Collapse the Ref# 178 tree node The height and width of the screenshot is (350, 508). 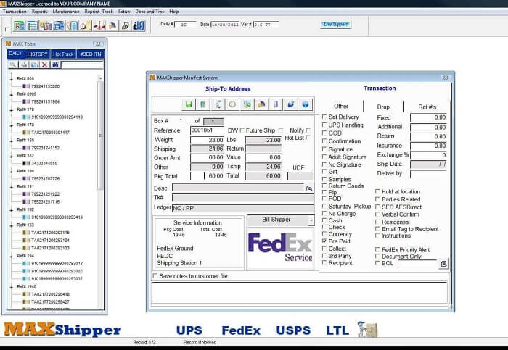pyautogui.click(x=12, y=125)
